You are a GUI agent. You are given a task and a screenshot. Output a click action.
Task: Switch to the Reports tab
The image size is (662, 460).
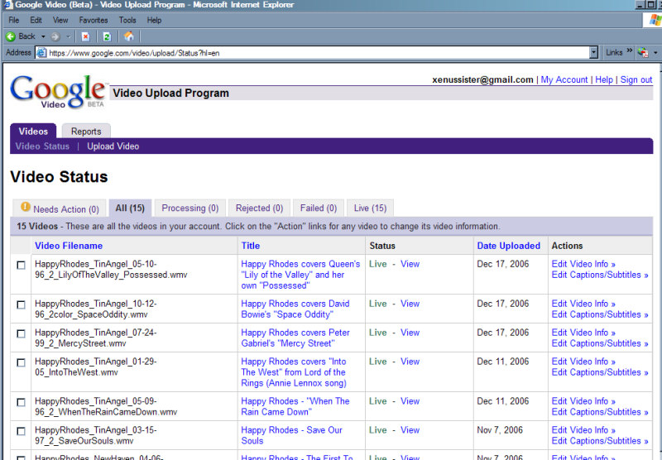point(86,132)
